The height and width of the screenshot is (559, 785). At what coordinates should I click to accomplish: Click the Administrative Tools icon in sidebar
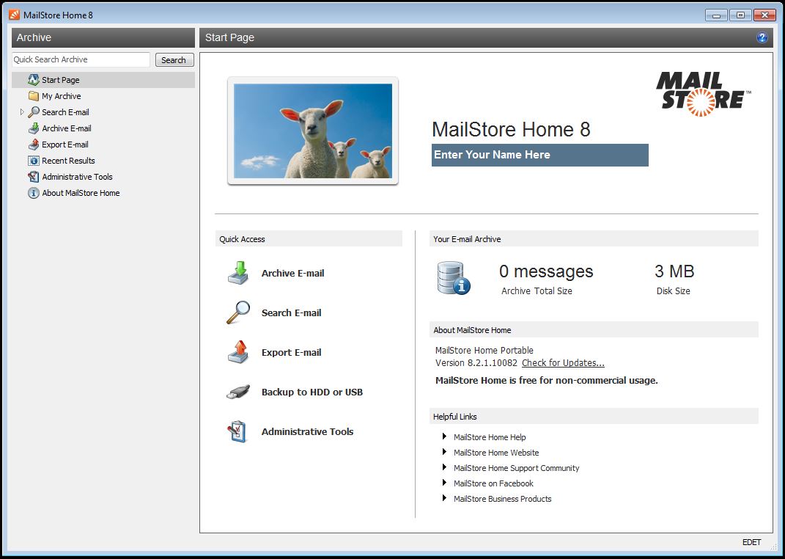pos(34,177)
